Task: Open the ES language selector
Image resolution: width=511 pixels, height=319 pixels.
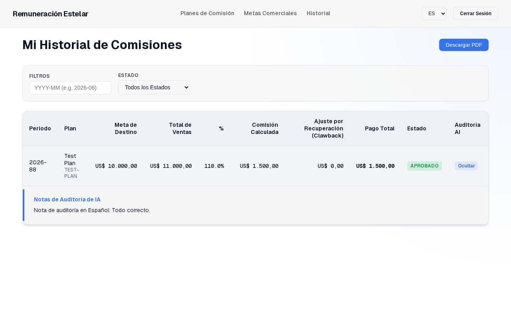Action: click(434, 14)
